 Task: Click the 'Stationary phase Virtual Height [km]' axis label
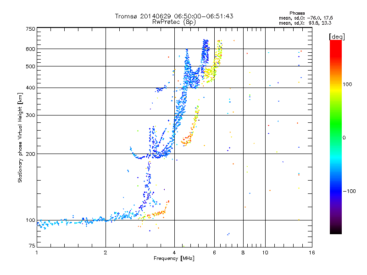20,138
